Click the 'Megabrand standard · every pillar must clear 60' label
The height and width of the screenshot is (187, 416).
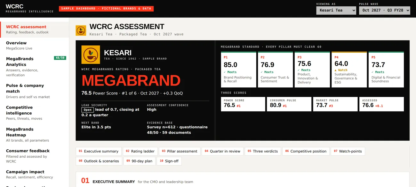click(x=271, y=47)
